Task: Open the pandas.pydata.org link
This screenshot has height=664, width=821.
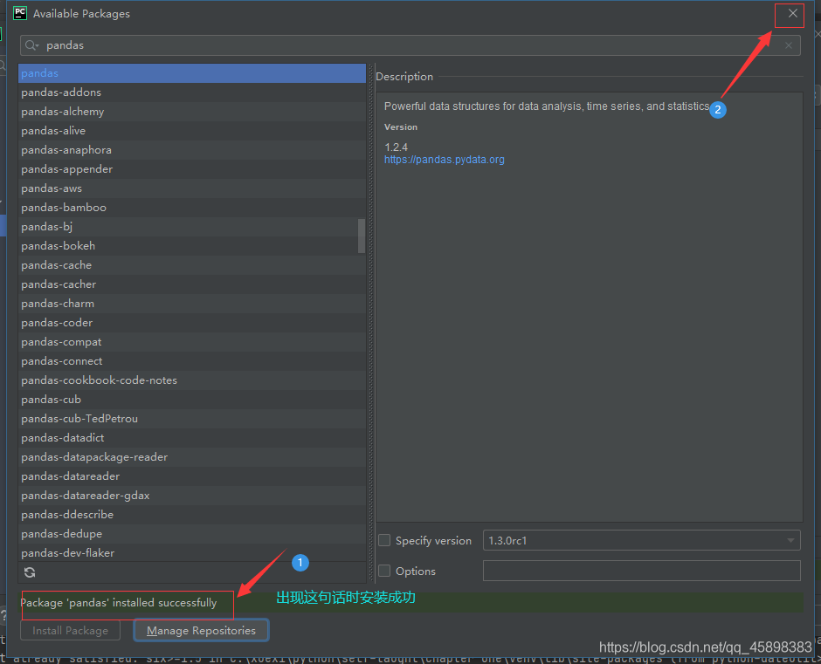Action: coord(444,160)
